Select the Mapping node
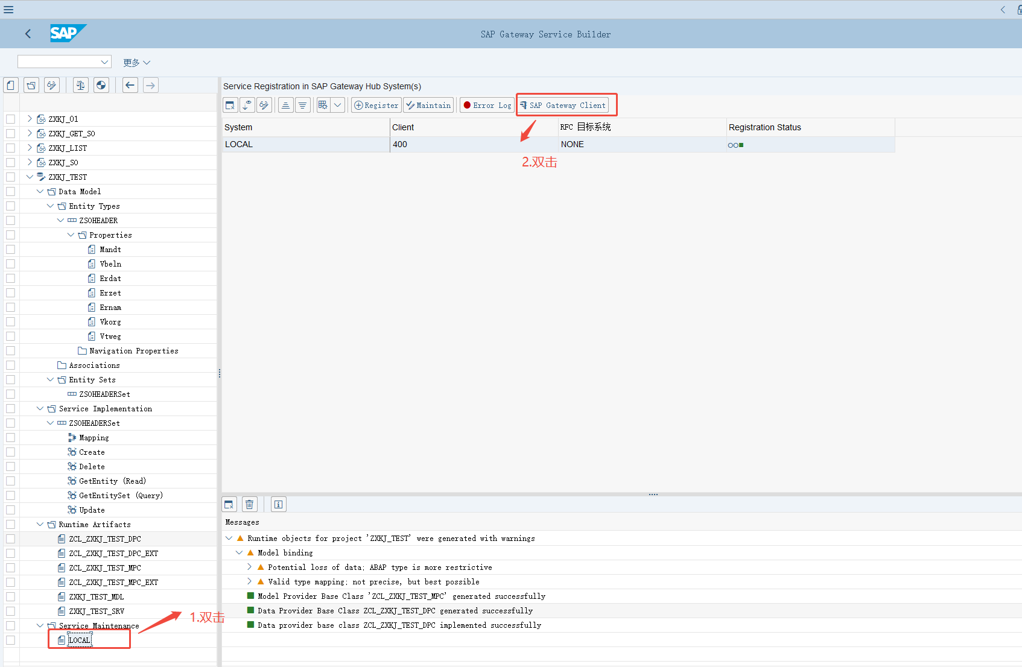This screenshot has height=667, width=1022. (94, 438)
